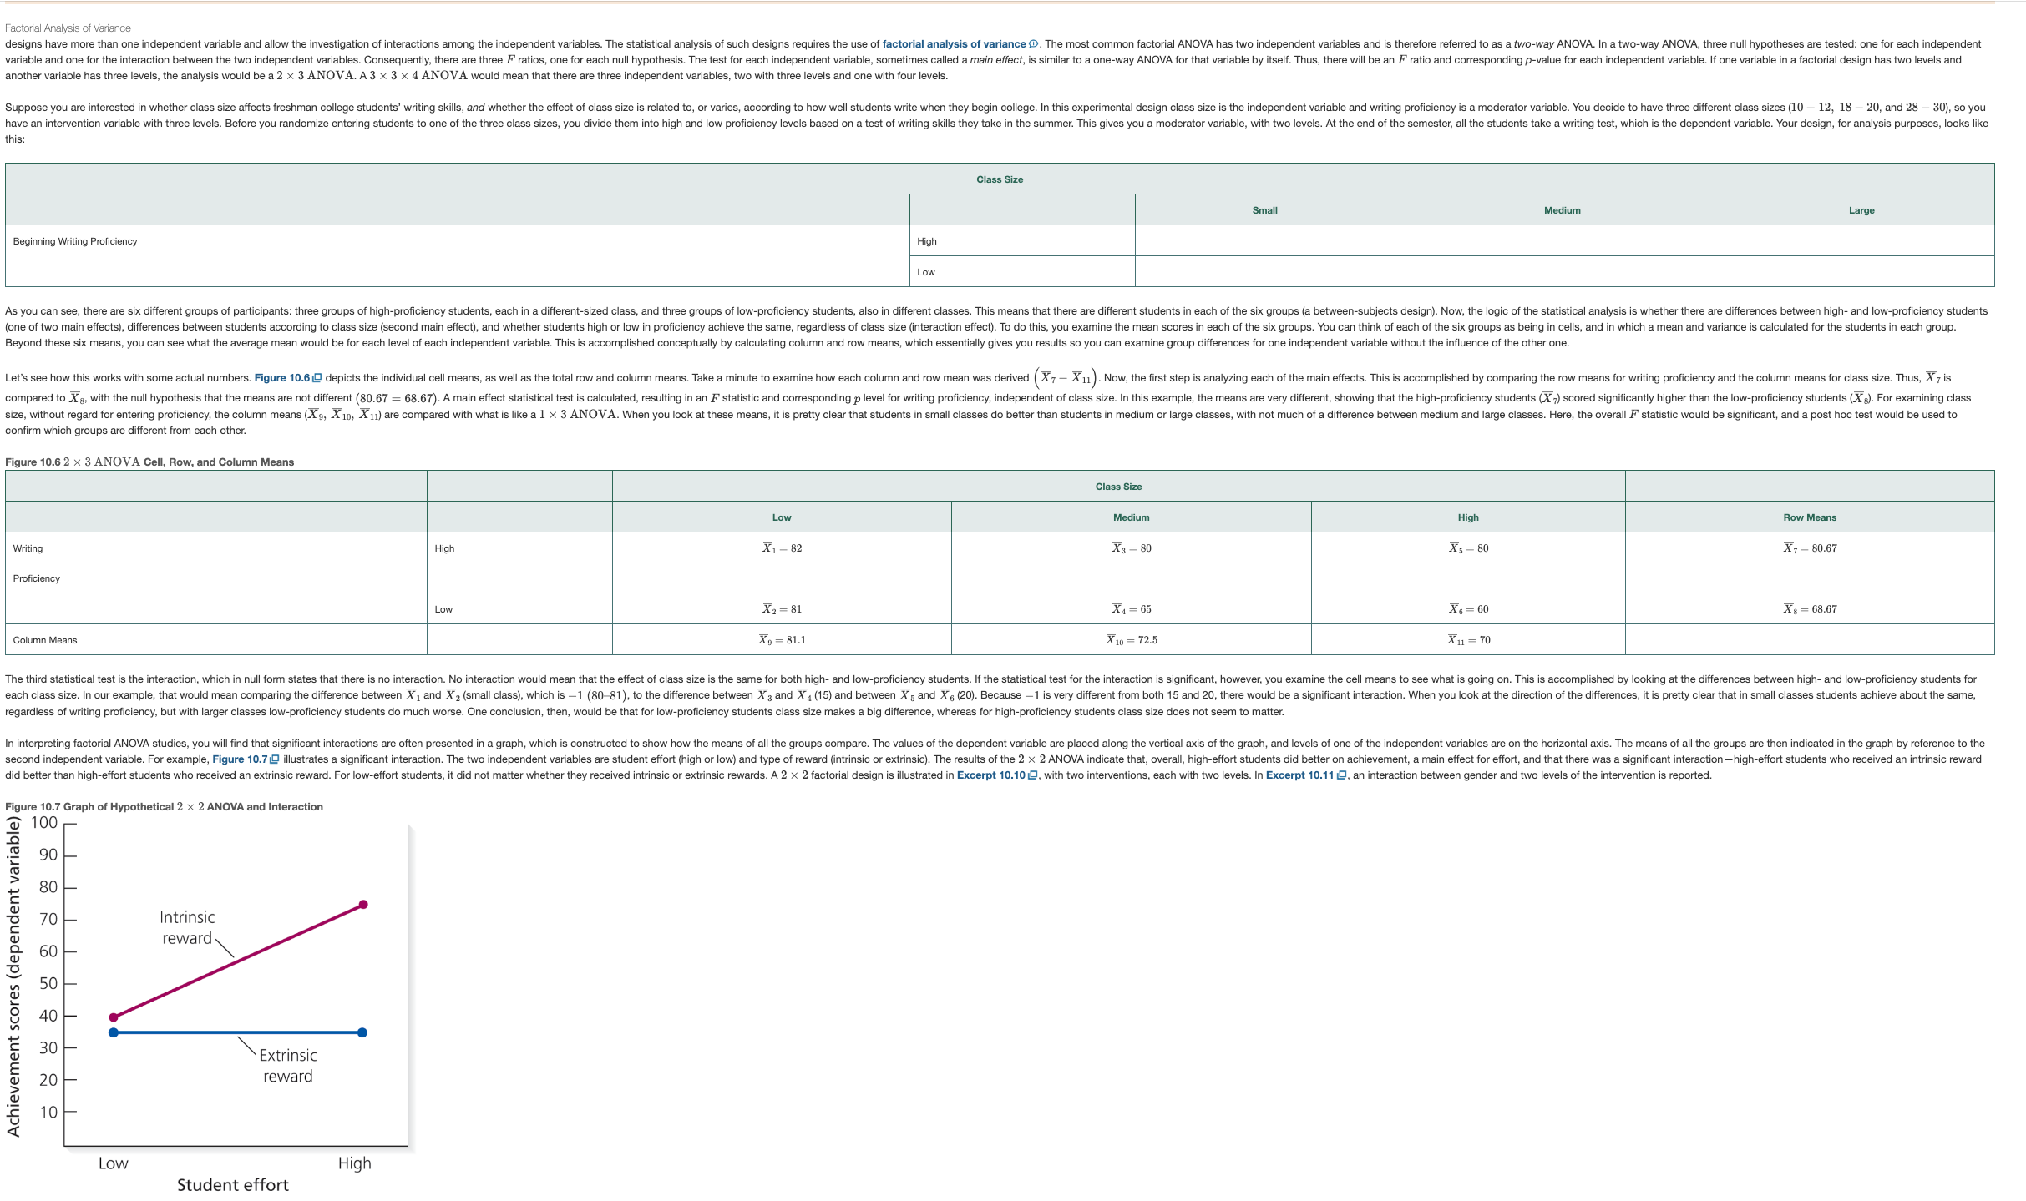
Task: Click the 100 tick label on the graph
Action: coord(44,823)
